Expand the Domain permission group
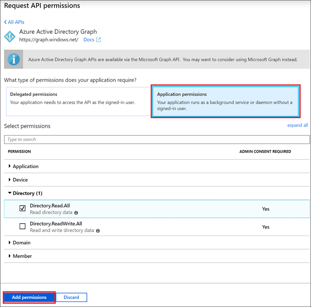The height and width of the screenshot is (307, 311). [157, 243]
